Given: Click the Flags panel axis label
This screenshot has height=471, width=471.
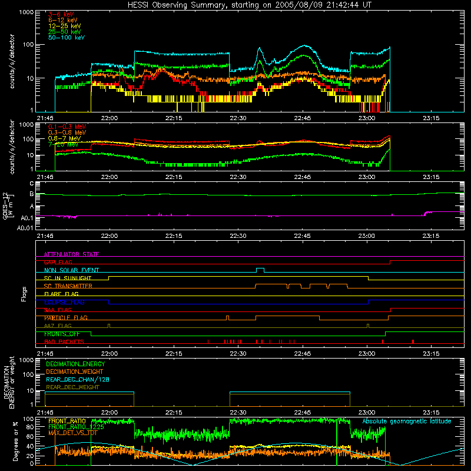Looking at the screenshot, I should (x=24, y=294).
